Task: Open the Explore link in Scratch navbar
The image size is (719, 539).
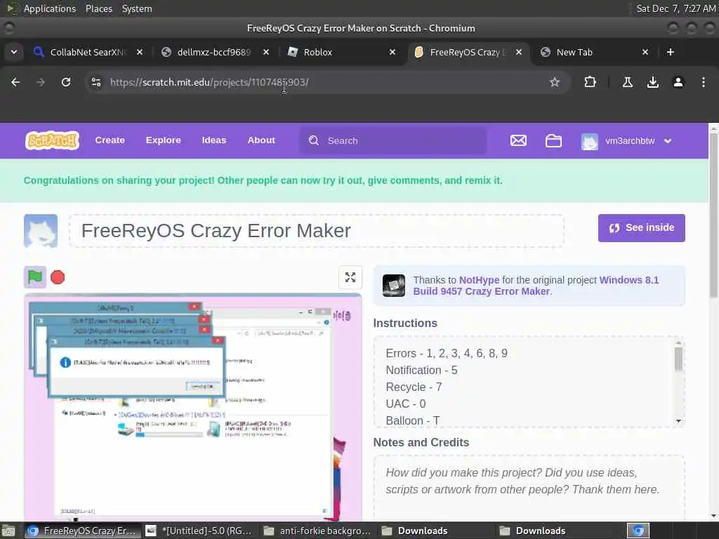Action: 163,140
